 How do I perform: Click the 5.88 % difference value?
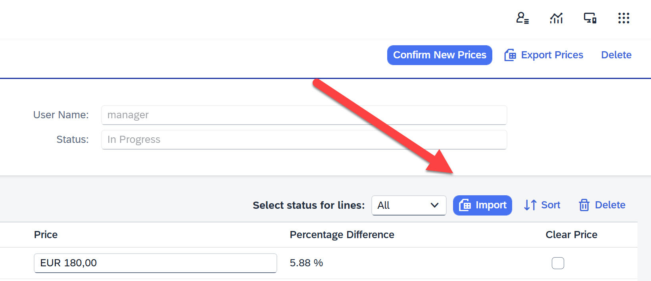306,263
